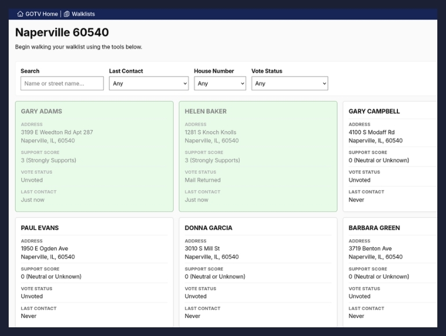This screenshot has height=336, width=446.
Task: Click the Begin walking your walklist instruction text
Action: point(79,47)
